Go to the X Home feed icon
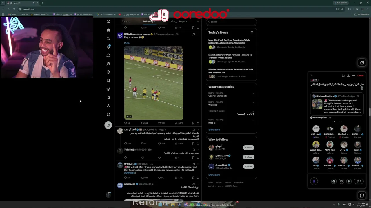The width and height of the screenshot is (371, 208). coord(108,30)
